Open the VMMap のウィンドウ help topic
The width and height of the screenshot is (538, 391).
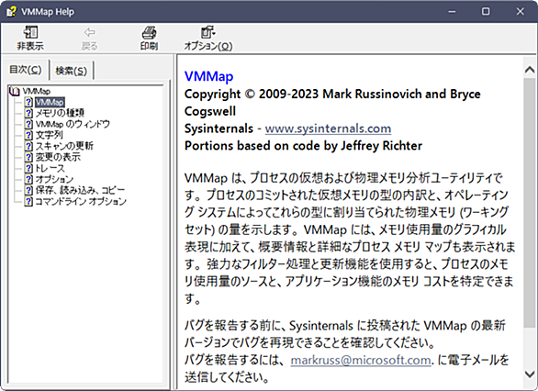click(x=73, y=124)
